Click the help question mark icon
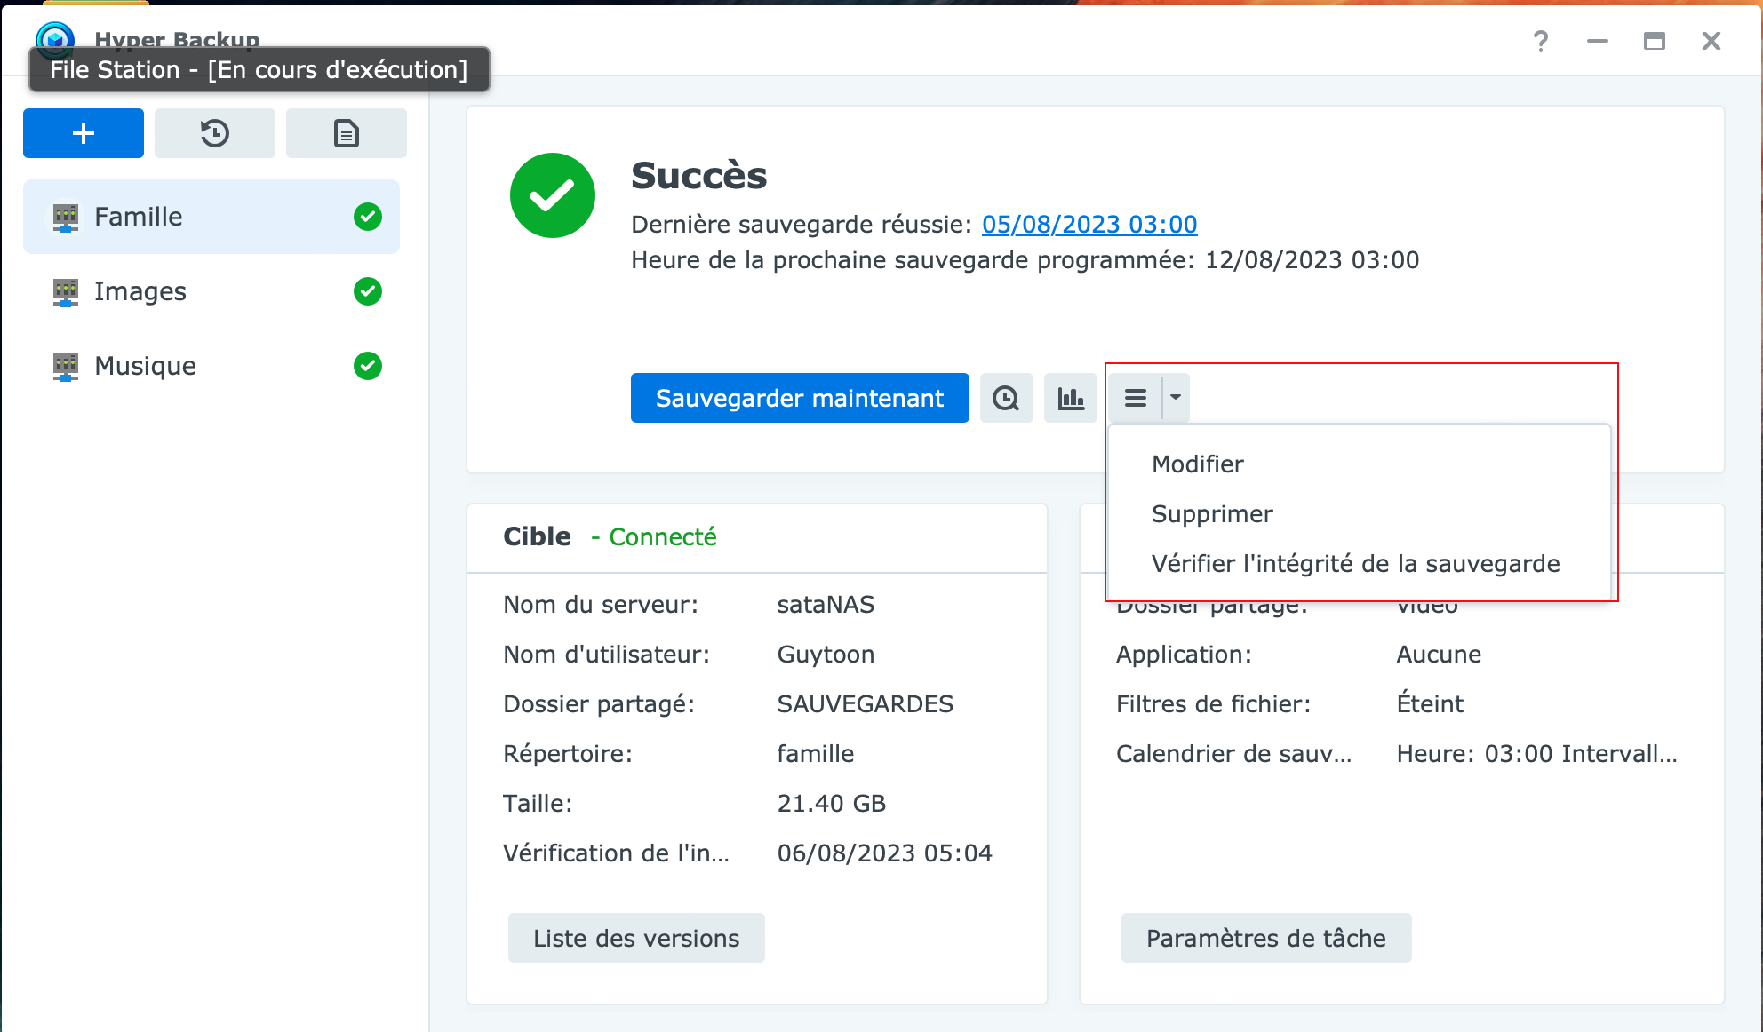Image resolution: width=1763 pixels, height=1032 pixels. (x=1540, y=41)
